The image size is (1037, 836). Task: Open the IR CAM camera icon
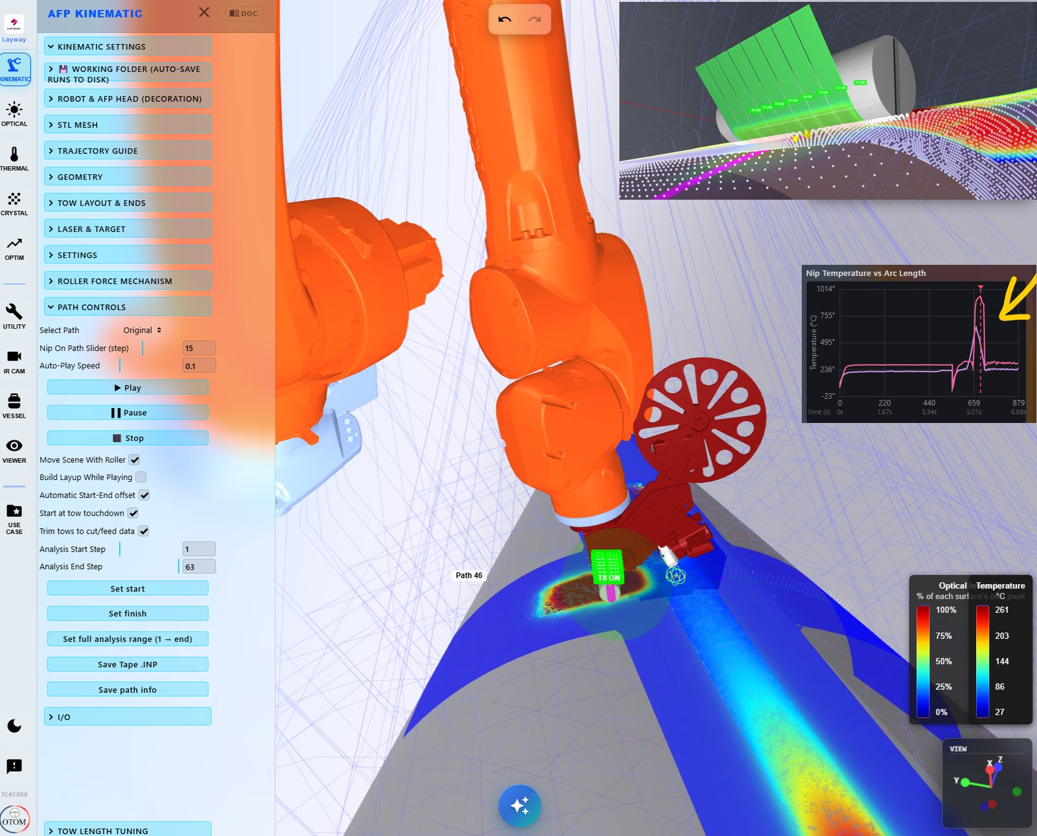pyautogui.click(x=14, y=361)
